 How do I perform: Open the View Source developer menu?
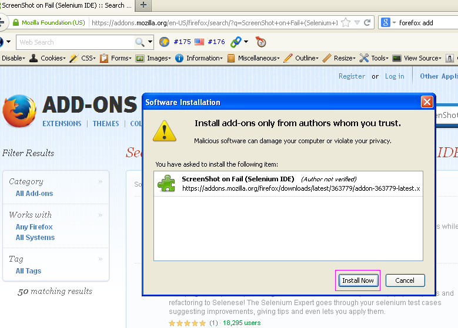pos(417,58)
